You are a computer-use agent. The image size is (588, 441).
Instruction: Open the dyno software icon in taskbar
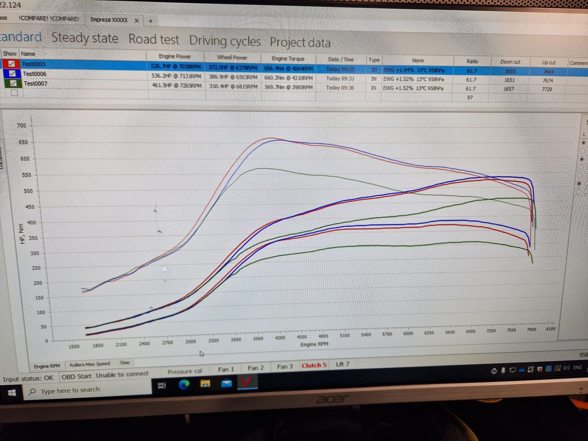[x=246, y=382]
